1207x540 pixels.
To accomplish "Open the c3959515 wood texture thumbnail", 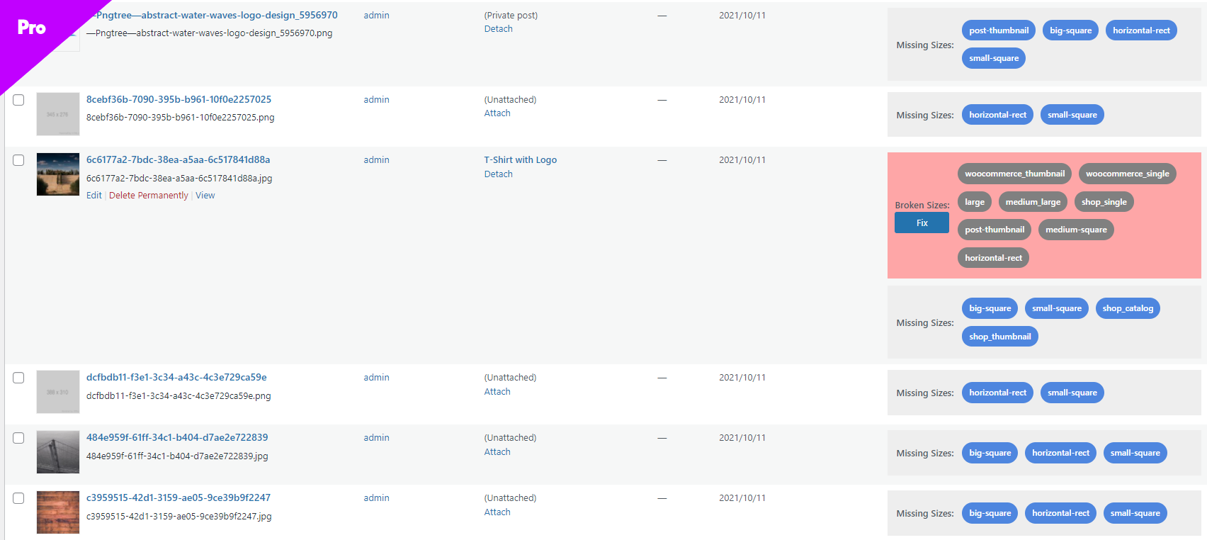I will pos(58,512).
